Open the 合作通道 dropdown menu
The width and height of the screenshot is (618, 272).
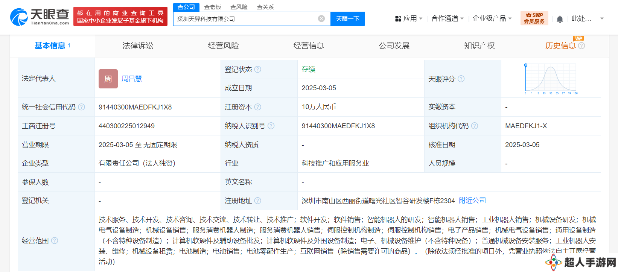point(448,18)
